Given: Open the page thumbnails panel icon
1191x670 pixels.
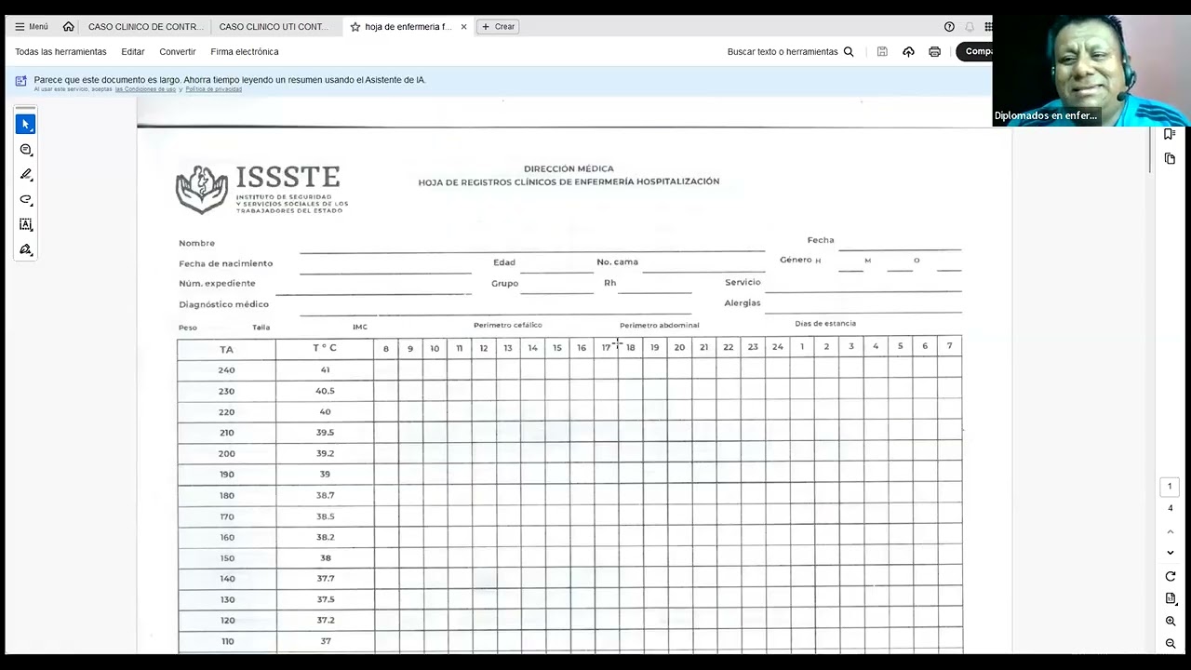Looking at the screenshot, I should (x=1170, y=159).
